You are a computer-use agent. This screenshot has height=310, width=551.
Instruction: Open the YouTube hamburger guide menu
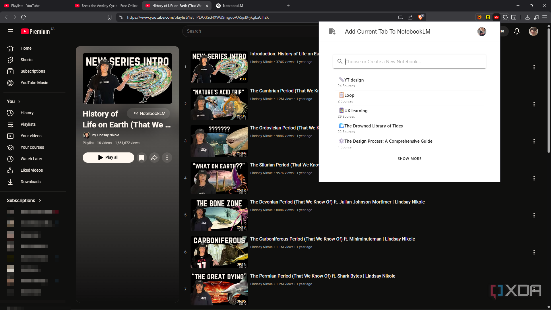click(x=10, y=31)
